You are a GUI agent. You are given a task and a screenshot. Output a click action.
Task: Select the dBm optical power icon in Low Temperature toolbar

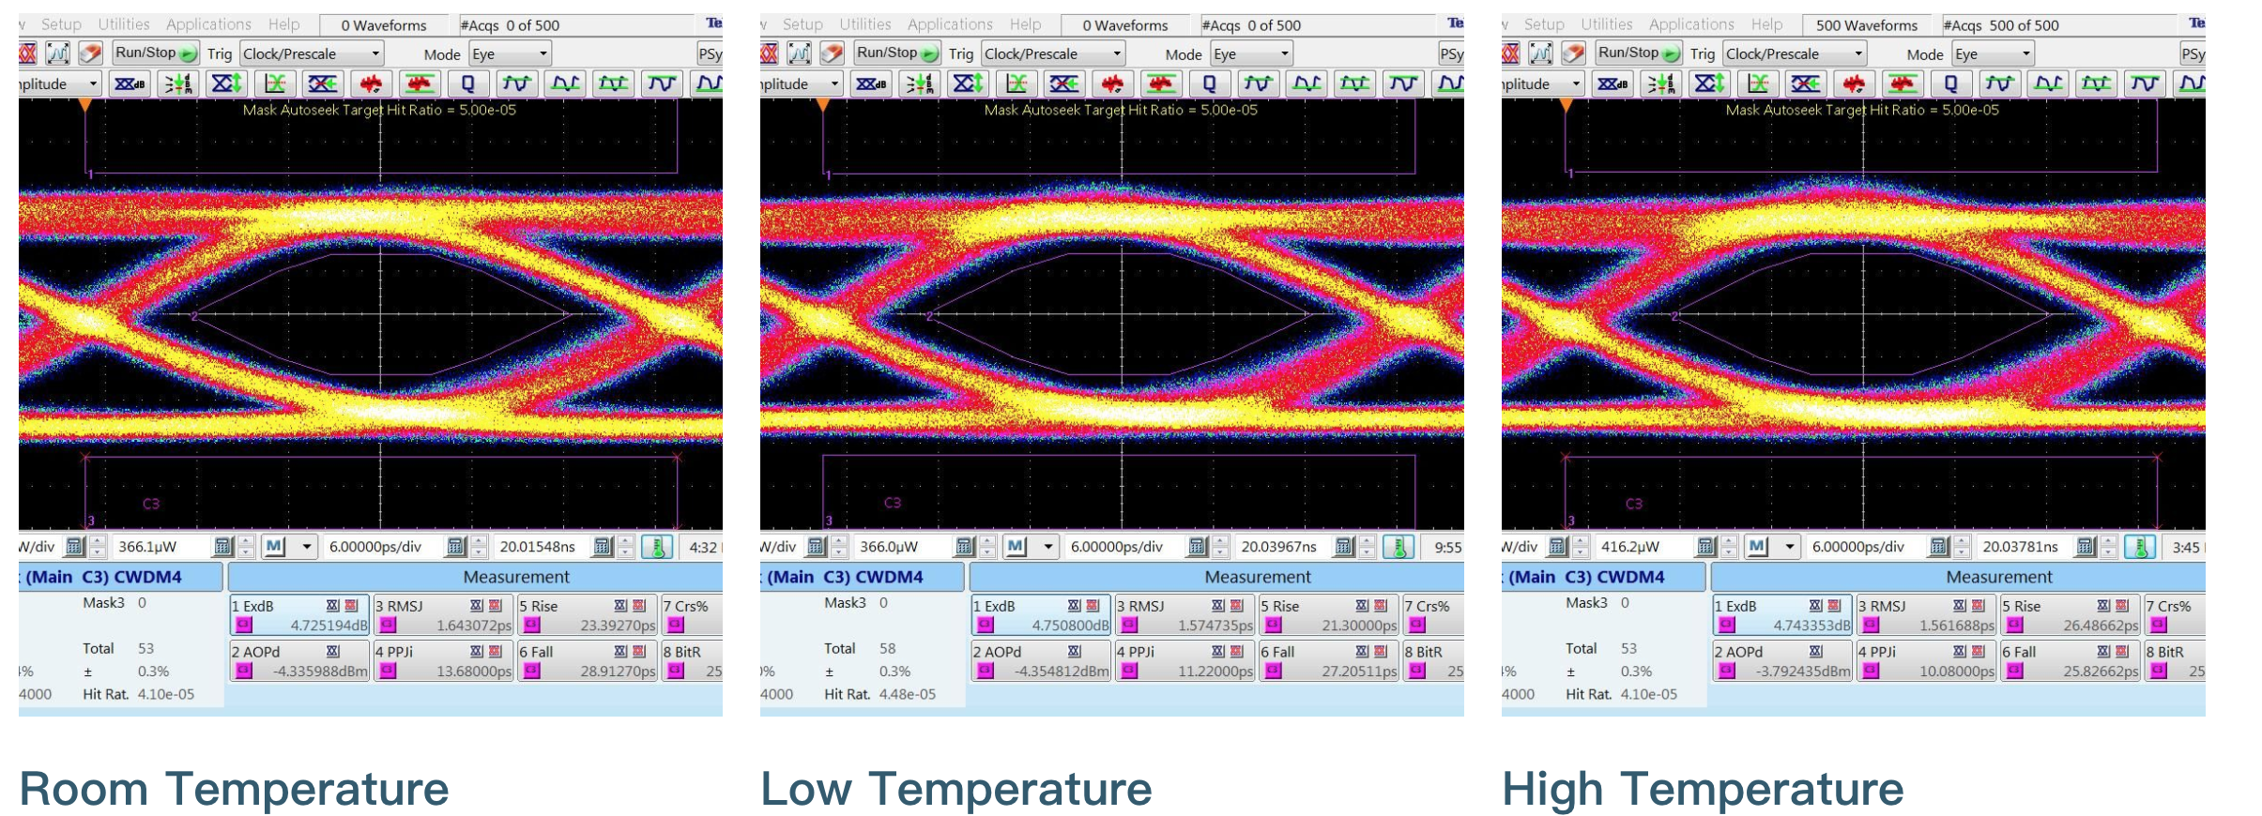(920, 83)
